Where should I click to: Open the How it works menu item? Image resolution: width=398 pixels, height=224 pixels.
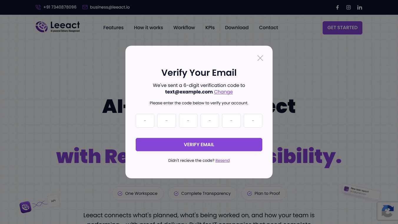point(148,27)
